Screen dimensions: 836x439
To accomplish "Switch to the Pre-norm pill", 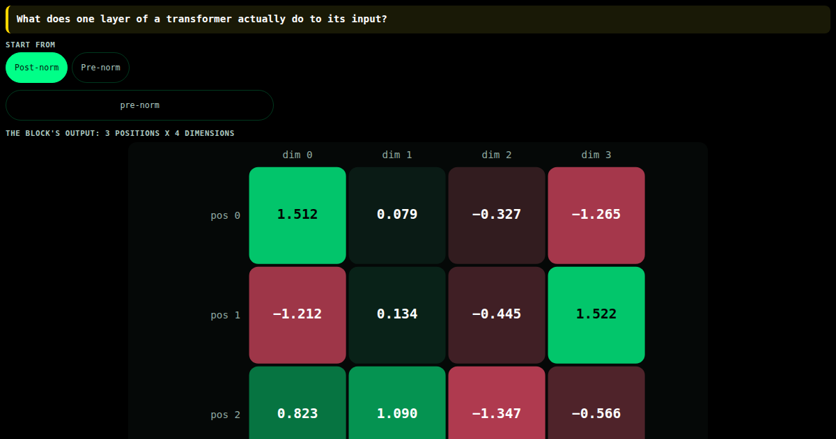I will pyautogui.click(x=100, y=68).
